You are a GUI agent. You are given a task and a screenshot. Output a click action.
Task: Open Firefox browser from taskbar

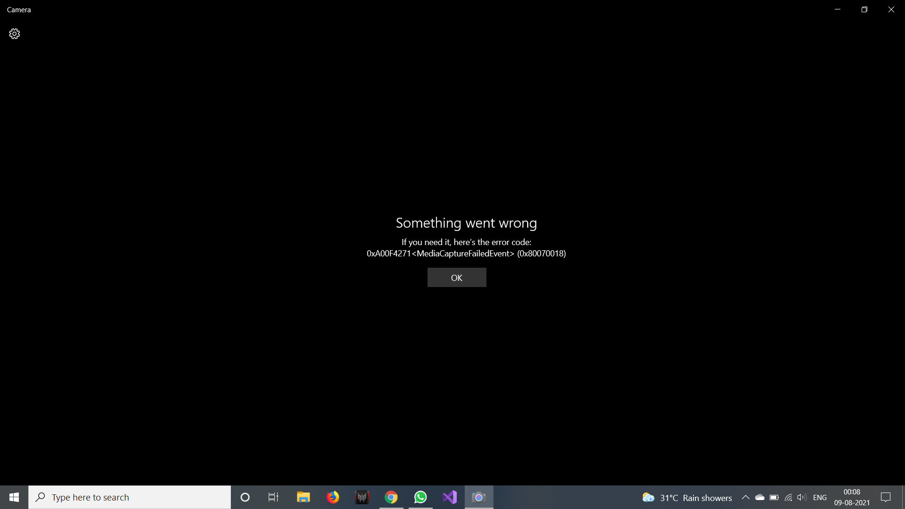(x=332, y=497)
